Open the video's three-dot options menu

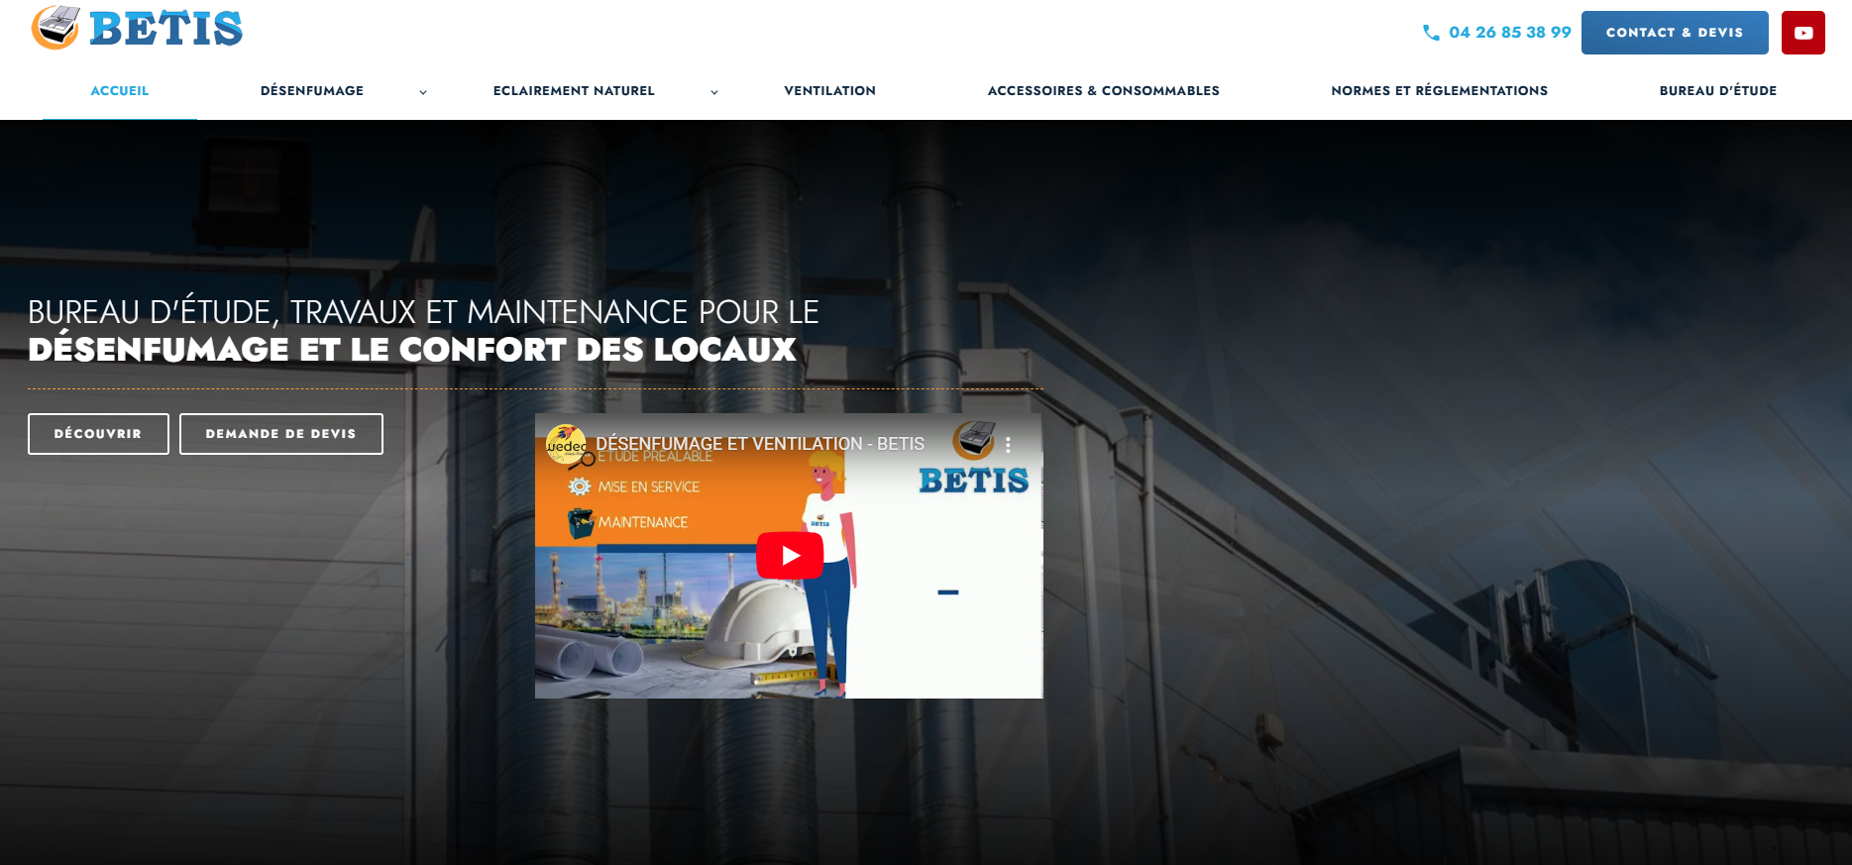pyautogui.click(x=1008, y=445)
